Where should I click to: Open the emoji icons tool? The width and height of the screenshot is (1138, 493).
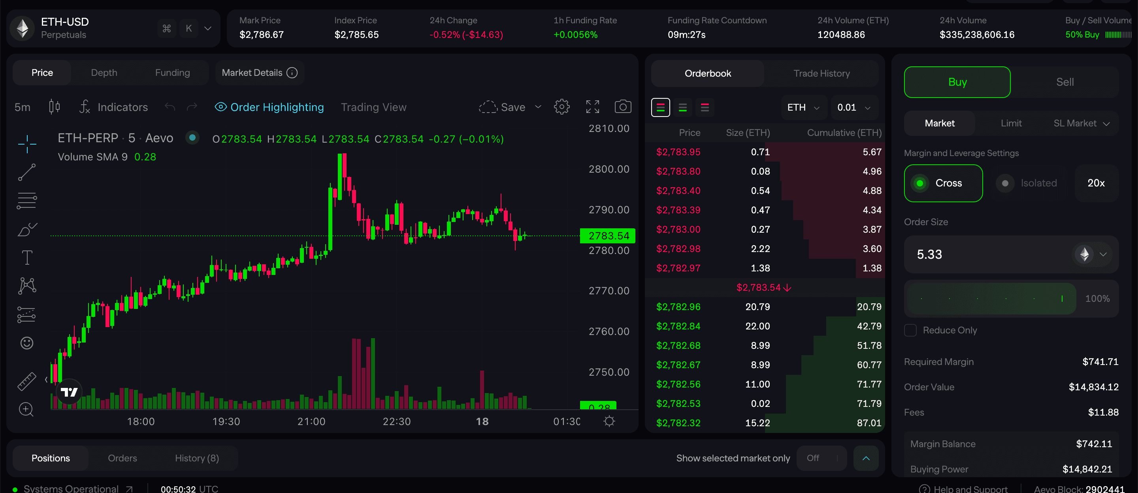click(27, 343)
